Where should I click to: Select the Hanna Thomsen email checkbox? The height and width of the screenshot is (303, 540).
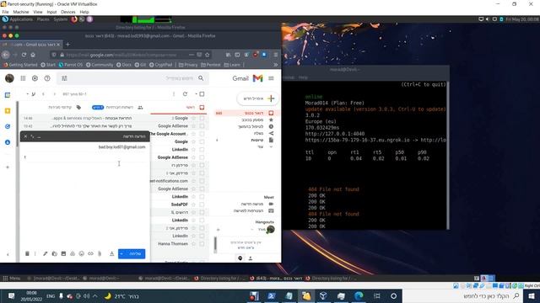click(x=202, y=243)
